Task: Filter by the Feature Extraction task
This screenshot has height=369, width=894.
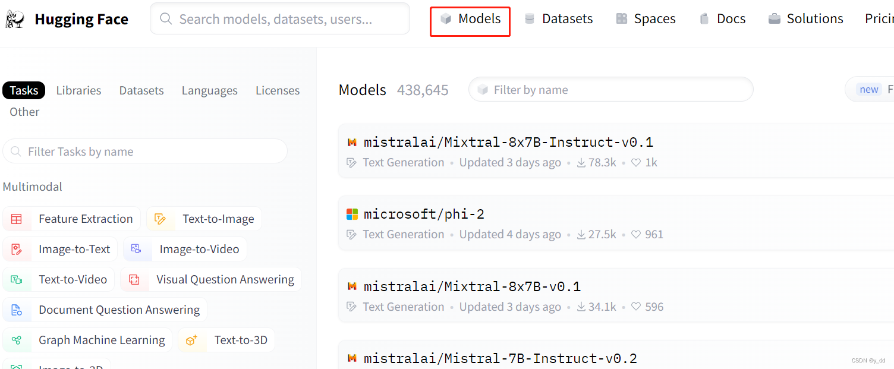Action: [x=72, y=219]
